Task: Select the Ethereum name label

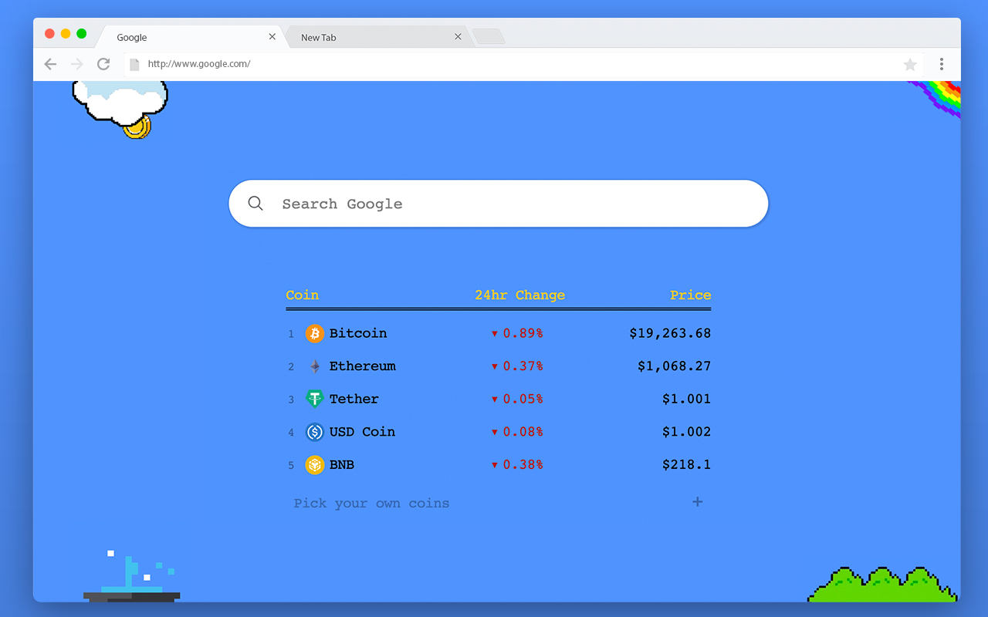Action: [x=362, y=366]
